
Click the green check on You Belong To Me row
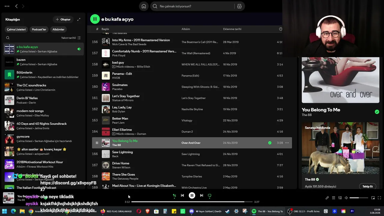pyautogui.click(x=270, y=143)
